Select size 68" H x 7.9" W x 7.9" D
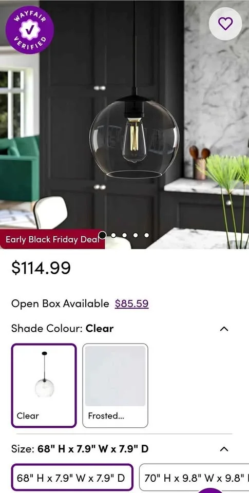Viewport: 249px width, 493px height. (72, 477)
